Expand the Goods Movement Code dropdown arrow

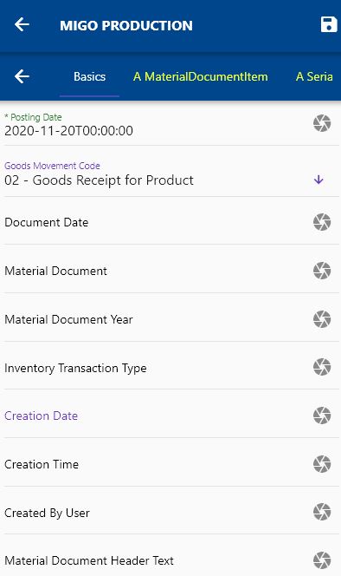tap(318, 180)
